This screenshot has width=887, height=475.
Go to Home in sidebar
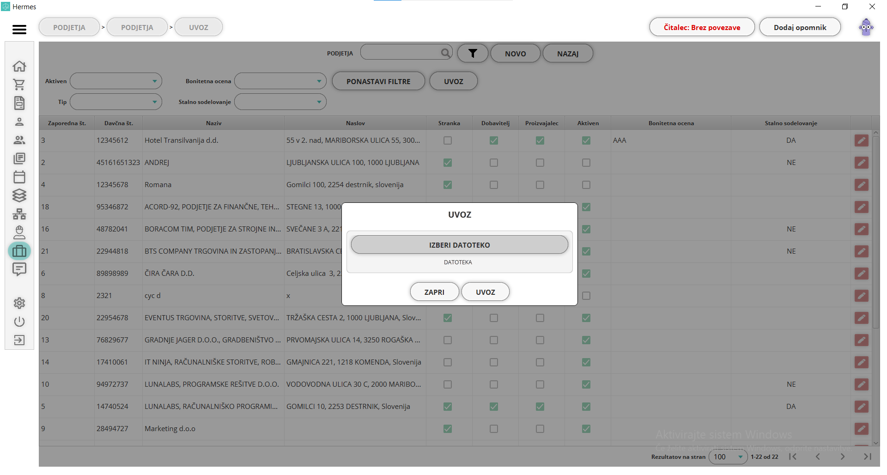(19, 66)
